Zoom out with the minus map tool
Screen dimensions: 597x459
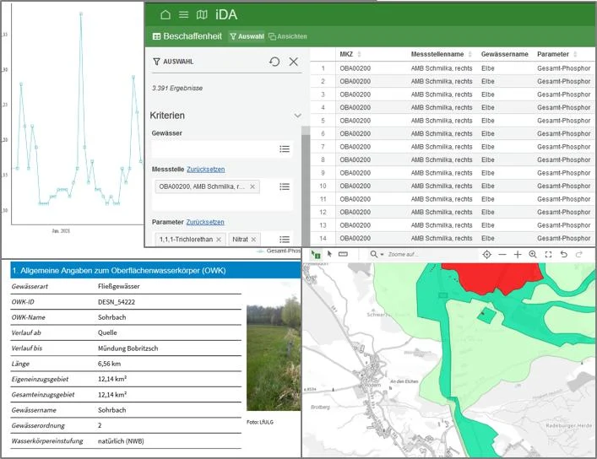(502, 255)
